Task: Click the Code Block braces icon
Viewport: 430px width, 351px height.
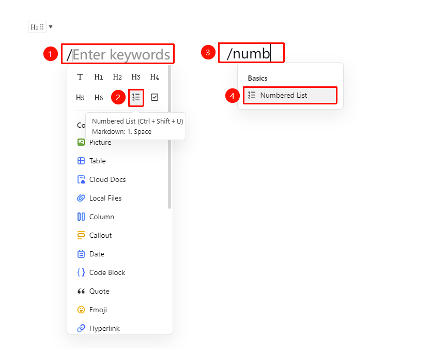Action: (81, 272)
